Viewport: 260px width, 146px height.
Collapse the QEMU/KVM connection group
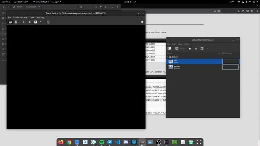(x=167, y=57)
